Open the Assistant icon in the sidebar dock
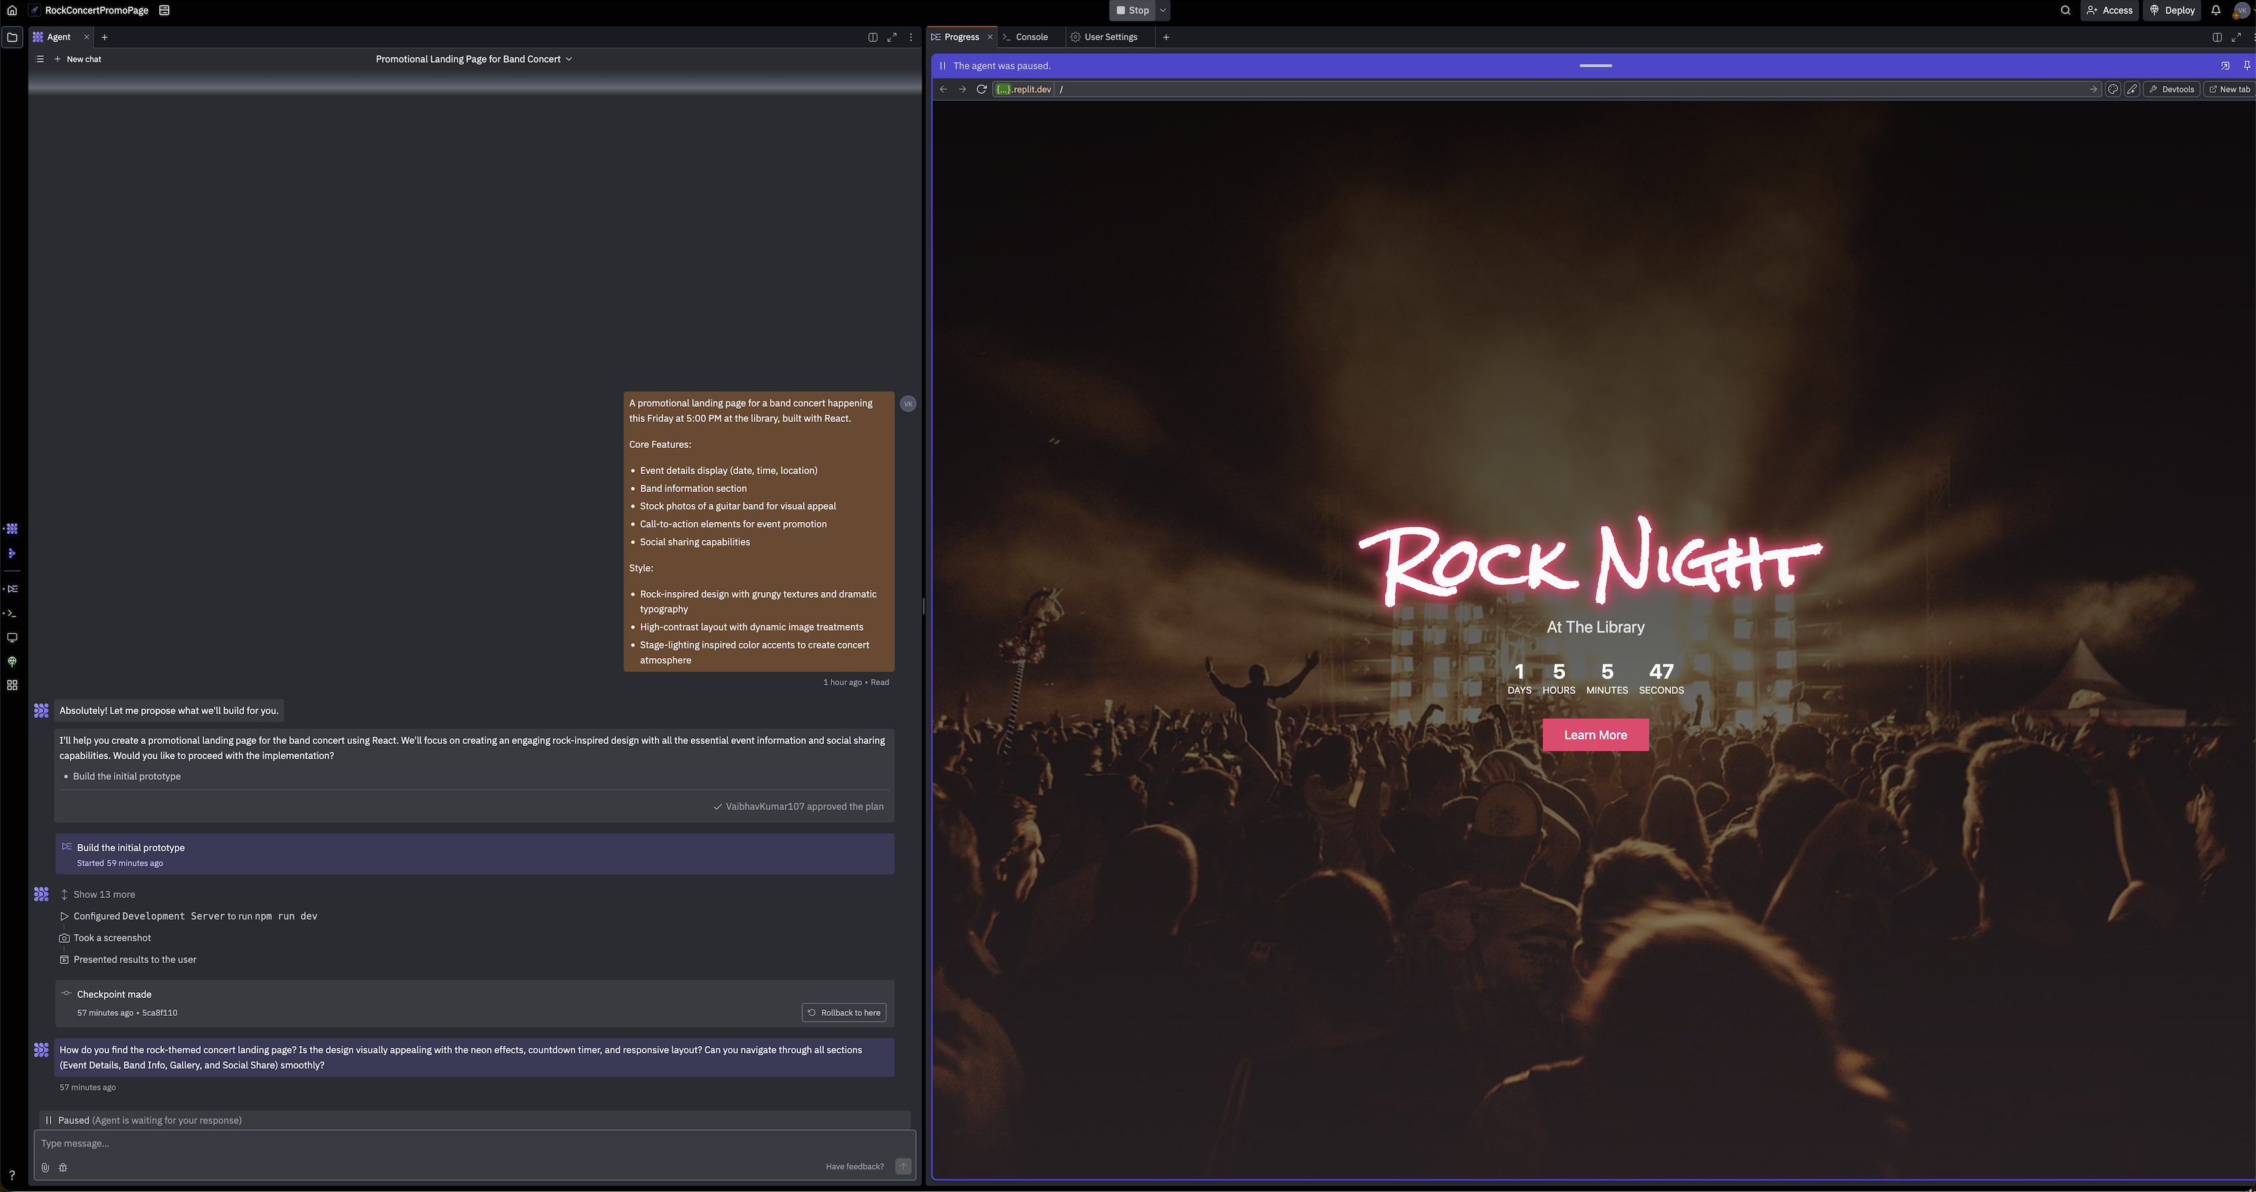The width and height of the screenshot is (2256, 1192). pos(12,553)
